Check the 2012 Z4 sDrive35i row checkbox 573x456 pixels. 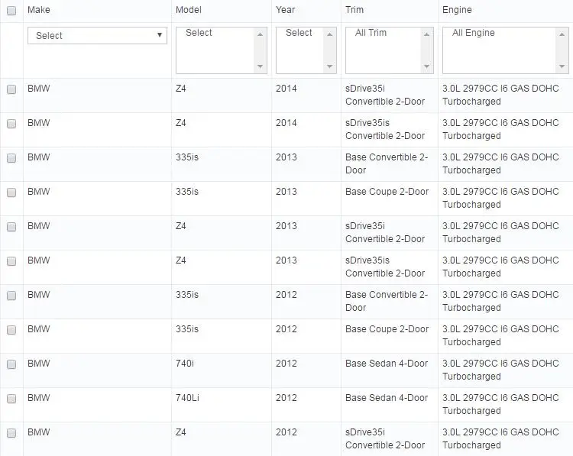click(11, 433)
